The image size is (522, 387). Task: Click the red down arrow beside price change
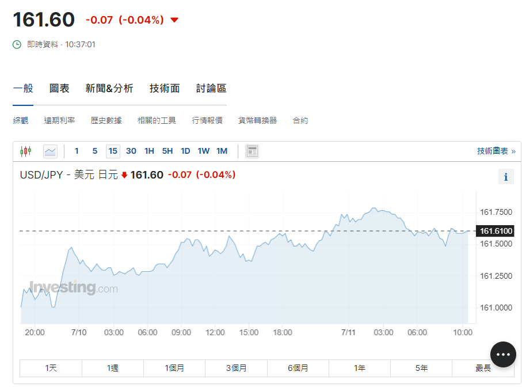click(174, 20)
